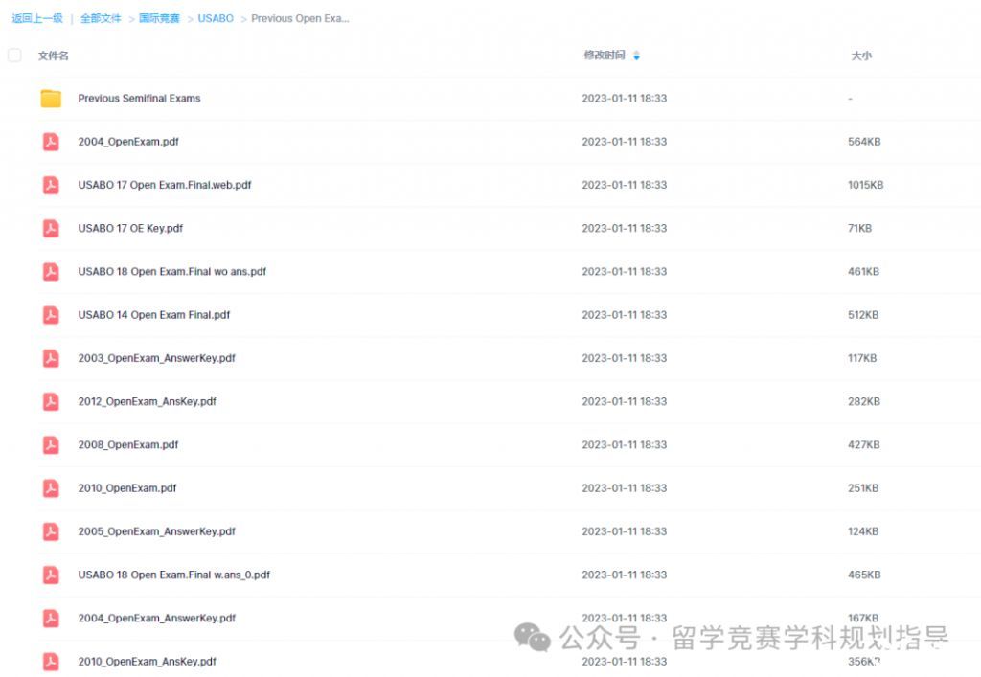The height and width of the screenshot is (677, 981).
Task: Open file name 2010_OpenExam.pdf
Action: [127, 488]
